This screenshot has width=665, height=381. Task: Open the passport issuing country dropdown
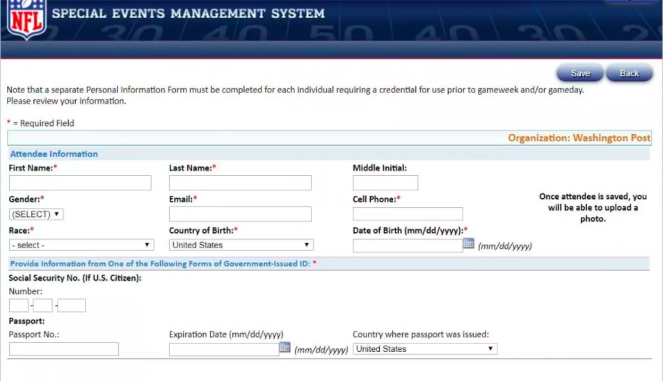click(424, 349)
